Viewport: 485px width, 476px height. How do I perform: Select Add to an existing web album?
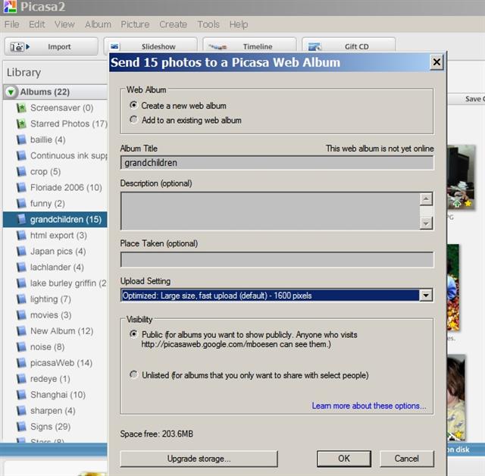point(133,120)
